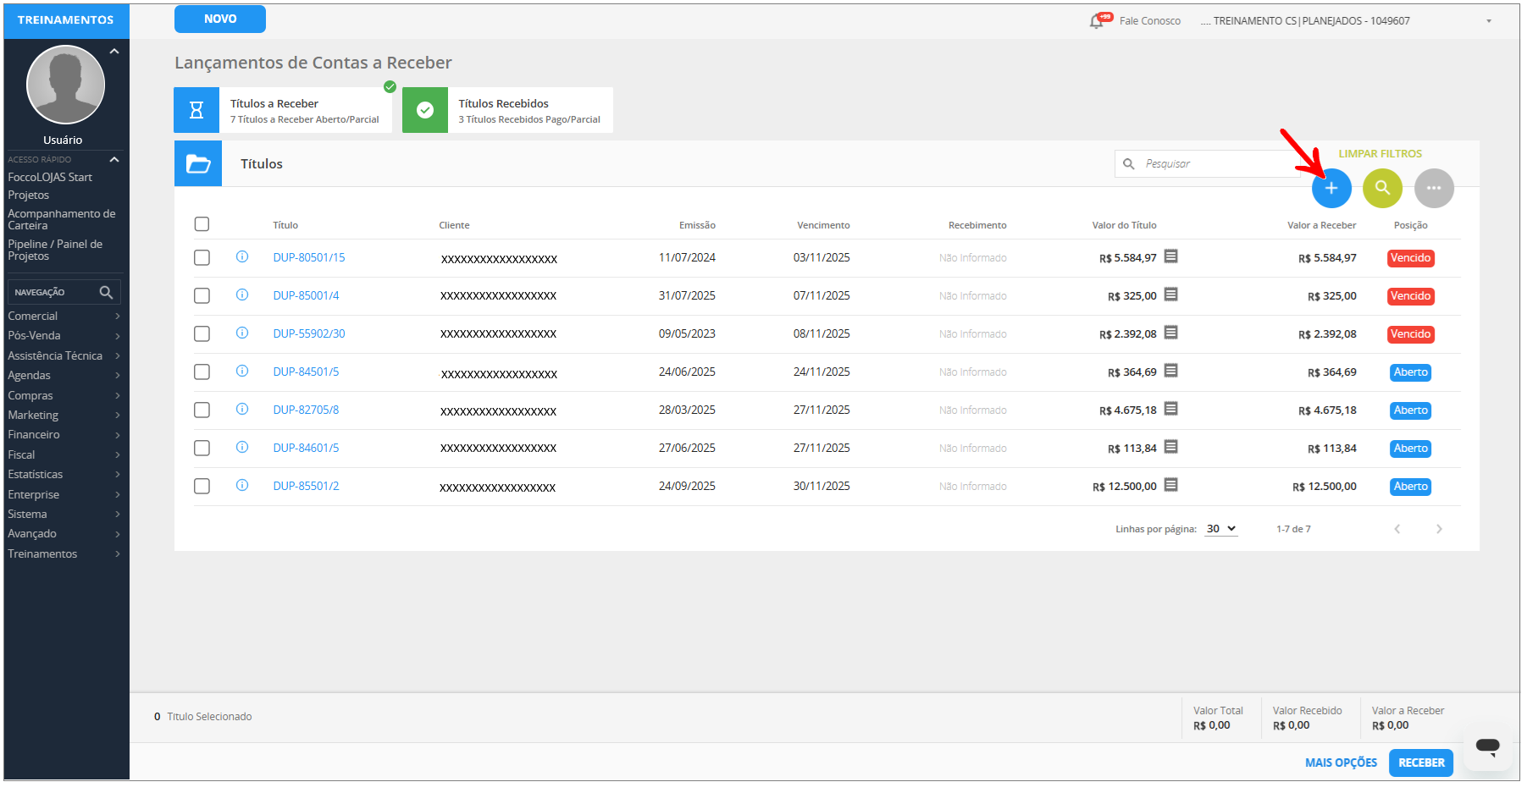This screenshot has width=1527, height=793.
Task: Open the DUP-84501/5 title link
Action: pos(306,372)
